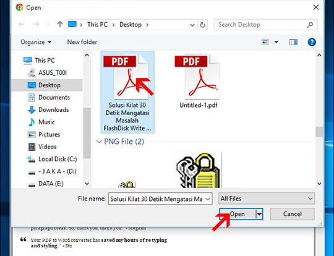Expand the File name dropdown arrow
334x256 pixels.
208,199
